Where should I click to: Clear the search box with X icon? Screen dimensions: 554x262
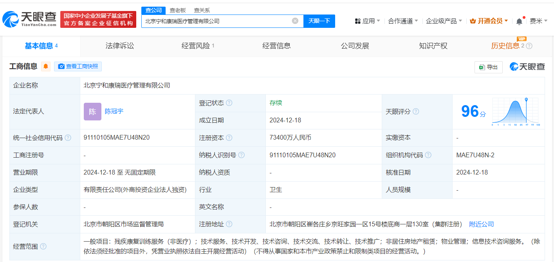295,21
